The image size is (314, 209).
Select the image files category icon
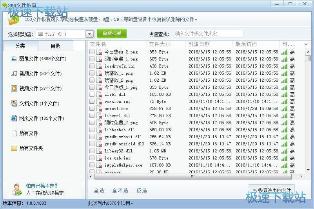[x=14, y=59]
